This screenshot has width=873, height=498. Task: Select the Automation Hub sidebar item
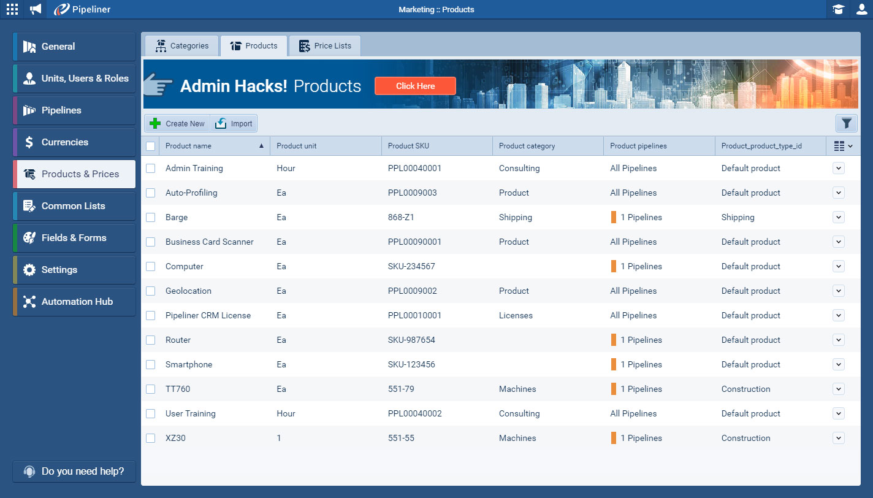(x=74, y=301)
